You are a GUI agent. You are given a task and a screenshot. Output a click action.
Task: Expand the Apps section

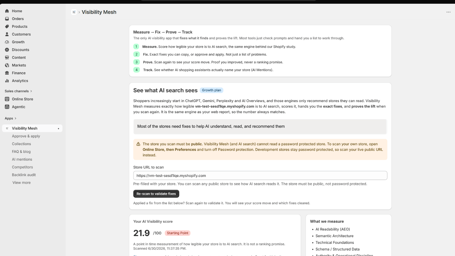point(11,118)
